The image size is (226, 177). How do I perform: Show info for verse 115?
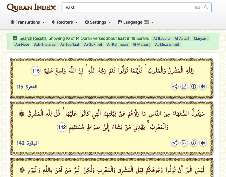[194, 86]
